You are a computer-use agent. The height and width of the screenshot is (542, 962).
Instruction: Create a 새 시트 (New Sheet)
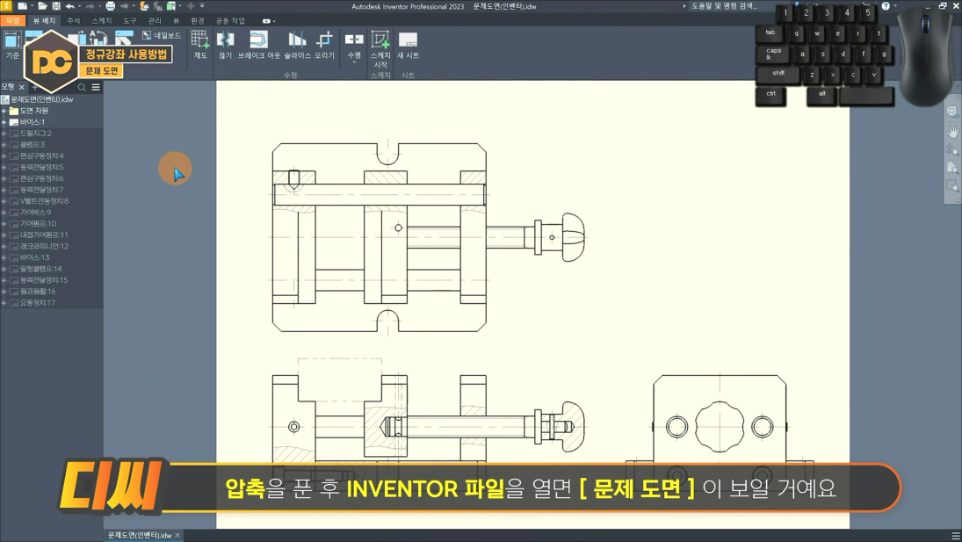click(408, 45)
